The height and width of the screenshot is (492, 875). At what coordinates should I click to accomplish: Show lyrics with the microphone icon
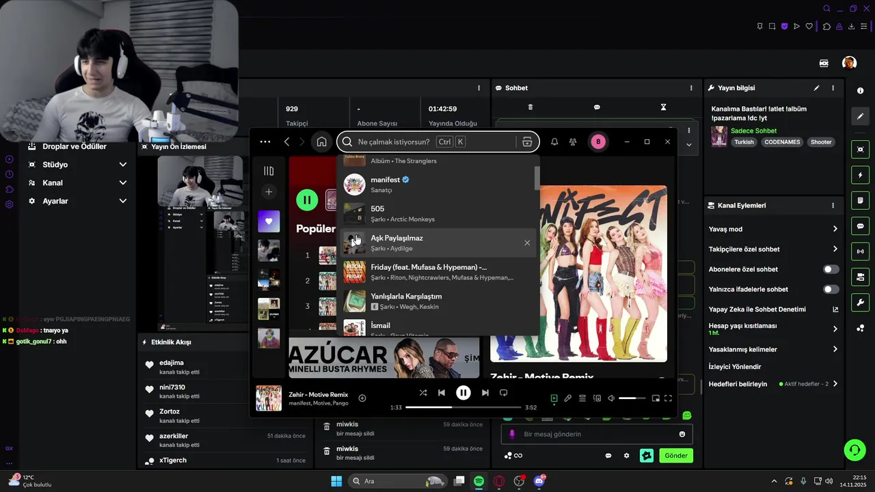point(568,398)
